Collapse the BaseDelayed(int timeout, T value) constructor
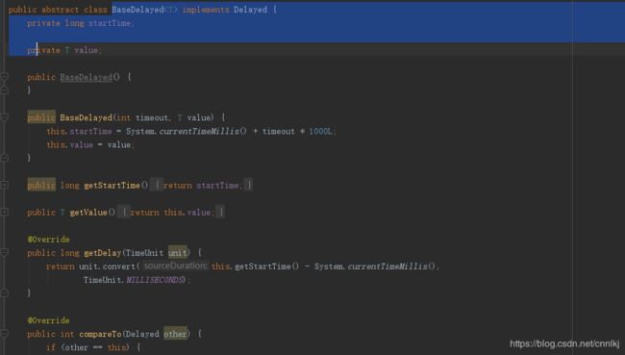The image size is (625, 355). pyautogui.click(x=5, y=117)
